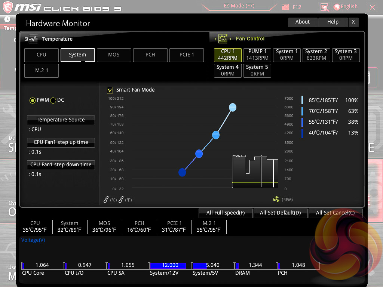This screenshot has width=383, height=287.
Task: Click the Celsius thermometer icon
Action: (106, 200)
